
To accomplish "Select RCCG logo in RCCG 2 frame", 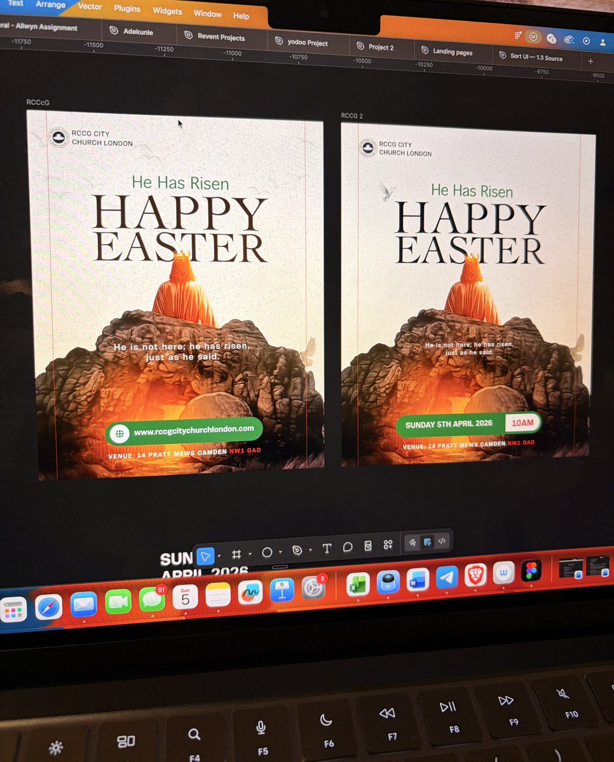I will tap(367, 149).
